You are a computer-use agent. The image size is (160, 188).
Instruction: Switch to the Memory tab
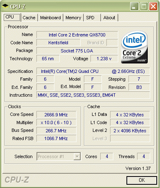tap(73, 18)
